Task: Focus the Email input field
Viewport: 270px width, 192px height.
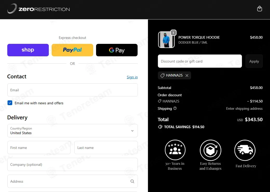Action: point(72,90)
